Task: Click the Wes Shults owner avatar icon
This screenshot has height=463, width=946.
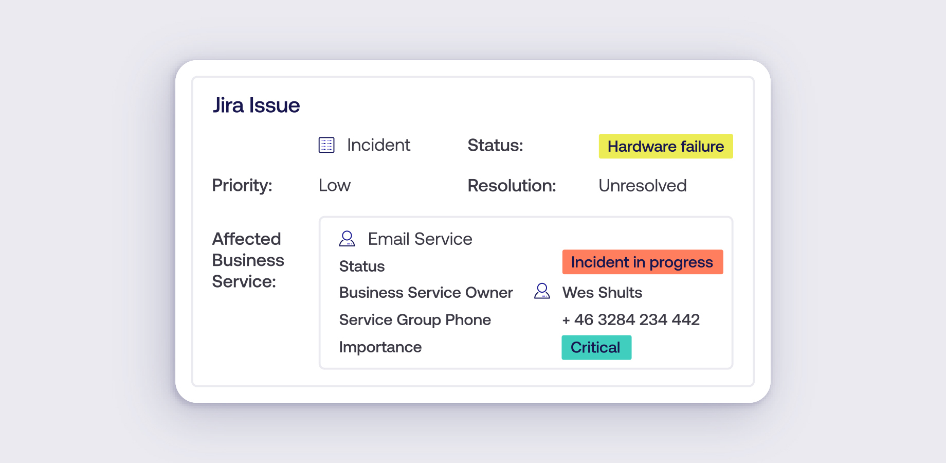Action: pyautogui.click(x=542, y=291)
